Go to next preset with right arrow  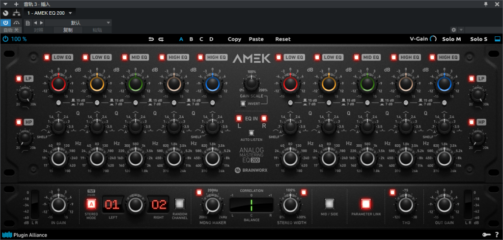(x=41, y=23)
